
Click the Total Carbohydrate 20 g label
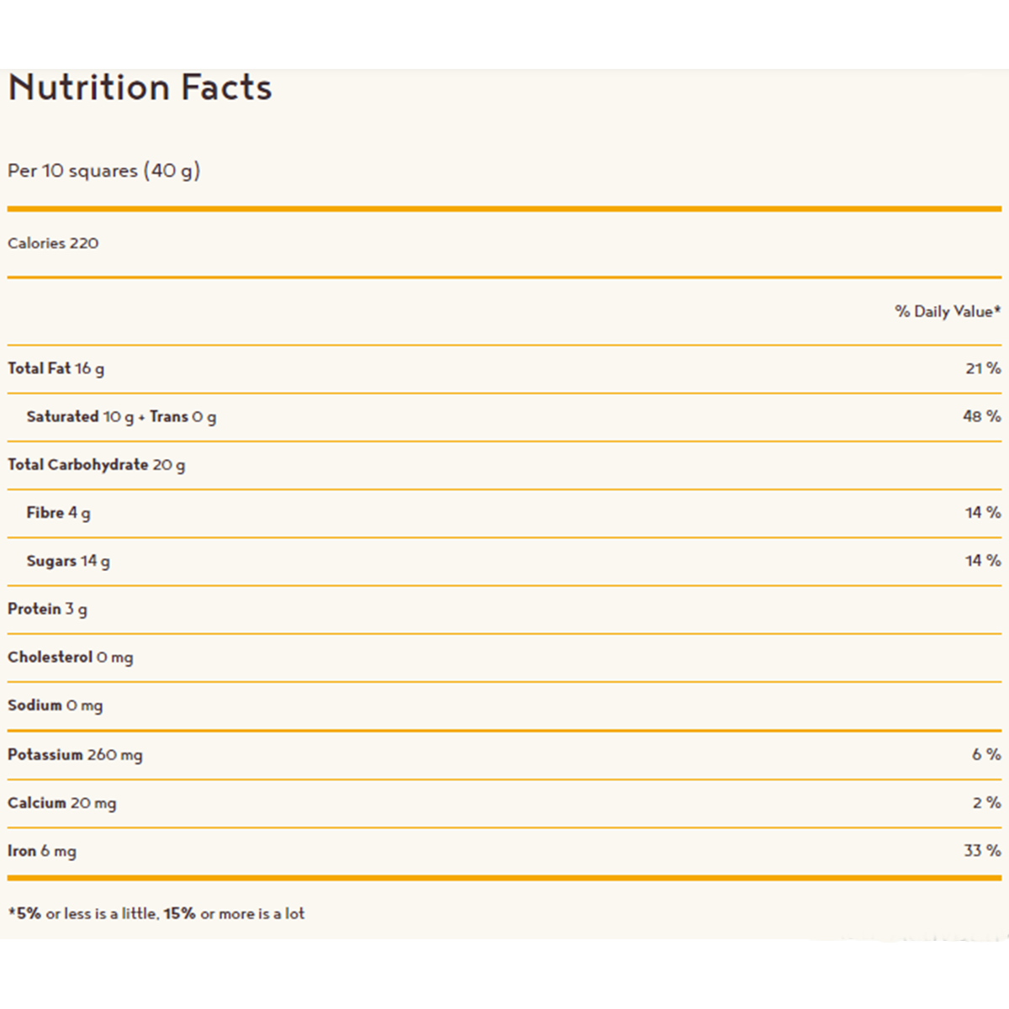tap(97, 465)
